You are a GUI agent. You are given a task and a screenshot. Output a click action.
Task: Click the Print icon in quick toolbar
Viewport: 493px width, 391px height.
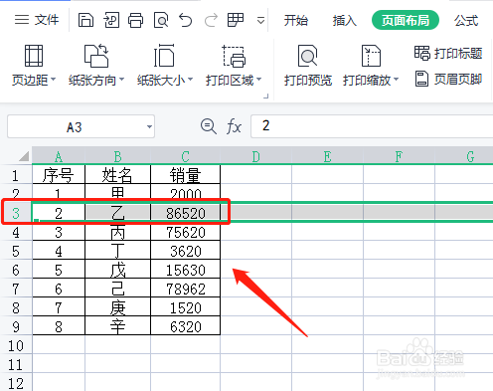point(136,20)
